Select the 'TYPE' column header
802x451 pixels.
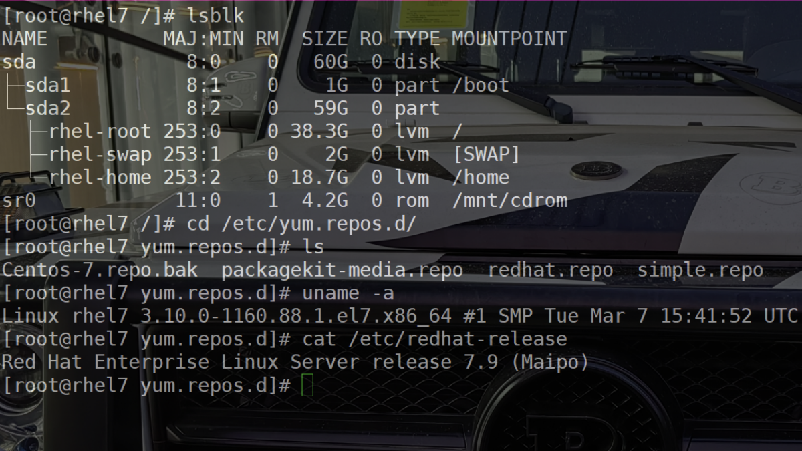coord(417,39)
